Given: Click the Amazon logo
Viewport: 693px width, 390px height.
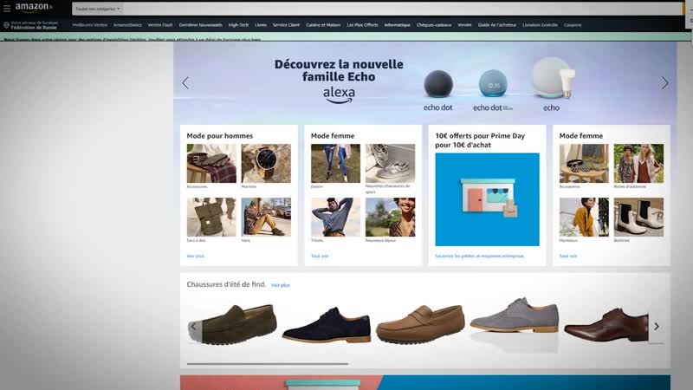Looking at the screenshot, I should point(33,8).
